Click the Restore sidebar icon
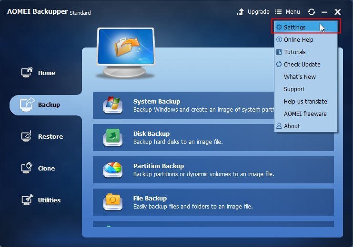This screenshot has width=353, height=247. click(x=26, y=136)
